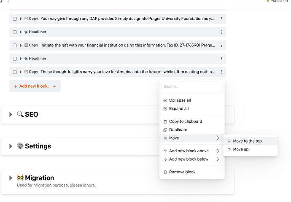Expand the SEO section
This screenshot has height=202, width=291.
(x=11, y=114)
